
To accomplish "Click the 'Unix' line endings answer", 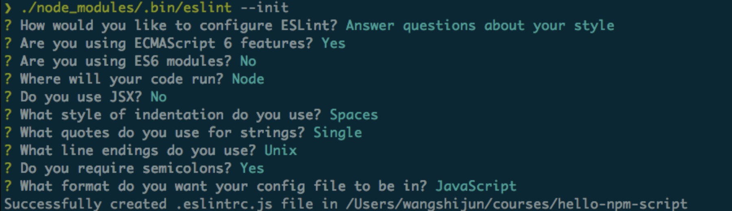I will tap(281, 151).
